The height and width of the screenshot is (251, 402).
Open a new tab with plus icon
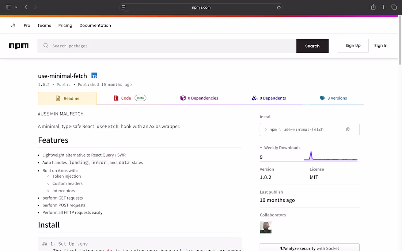click(x=383, y=7)
